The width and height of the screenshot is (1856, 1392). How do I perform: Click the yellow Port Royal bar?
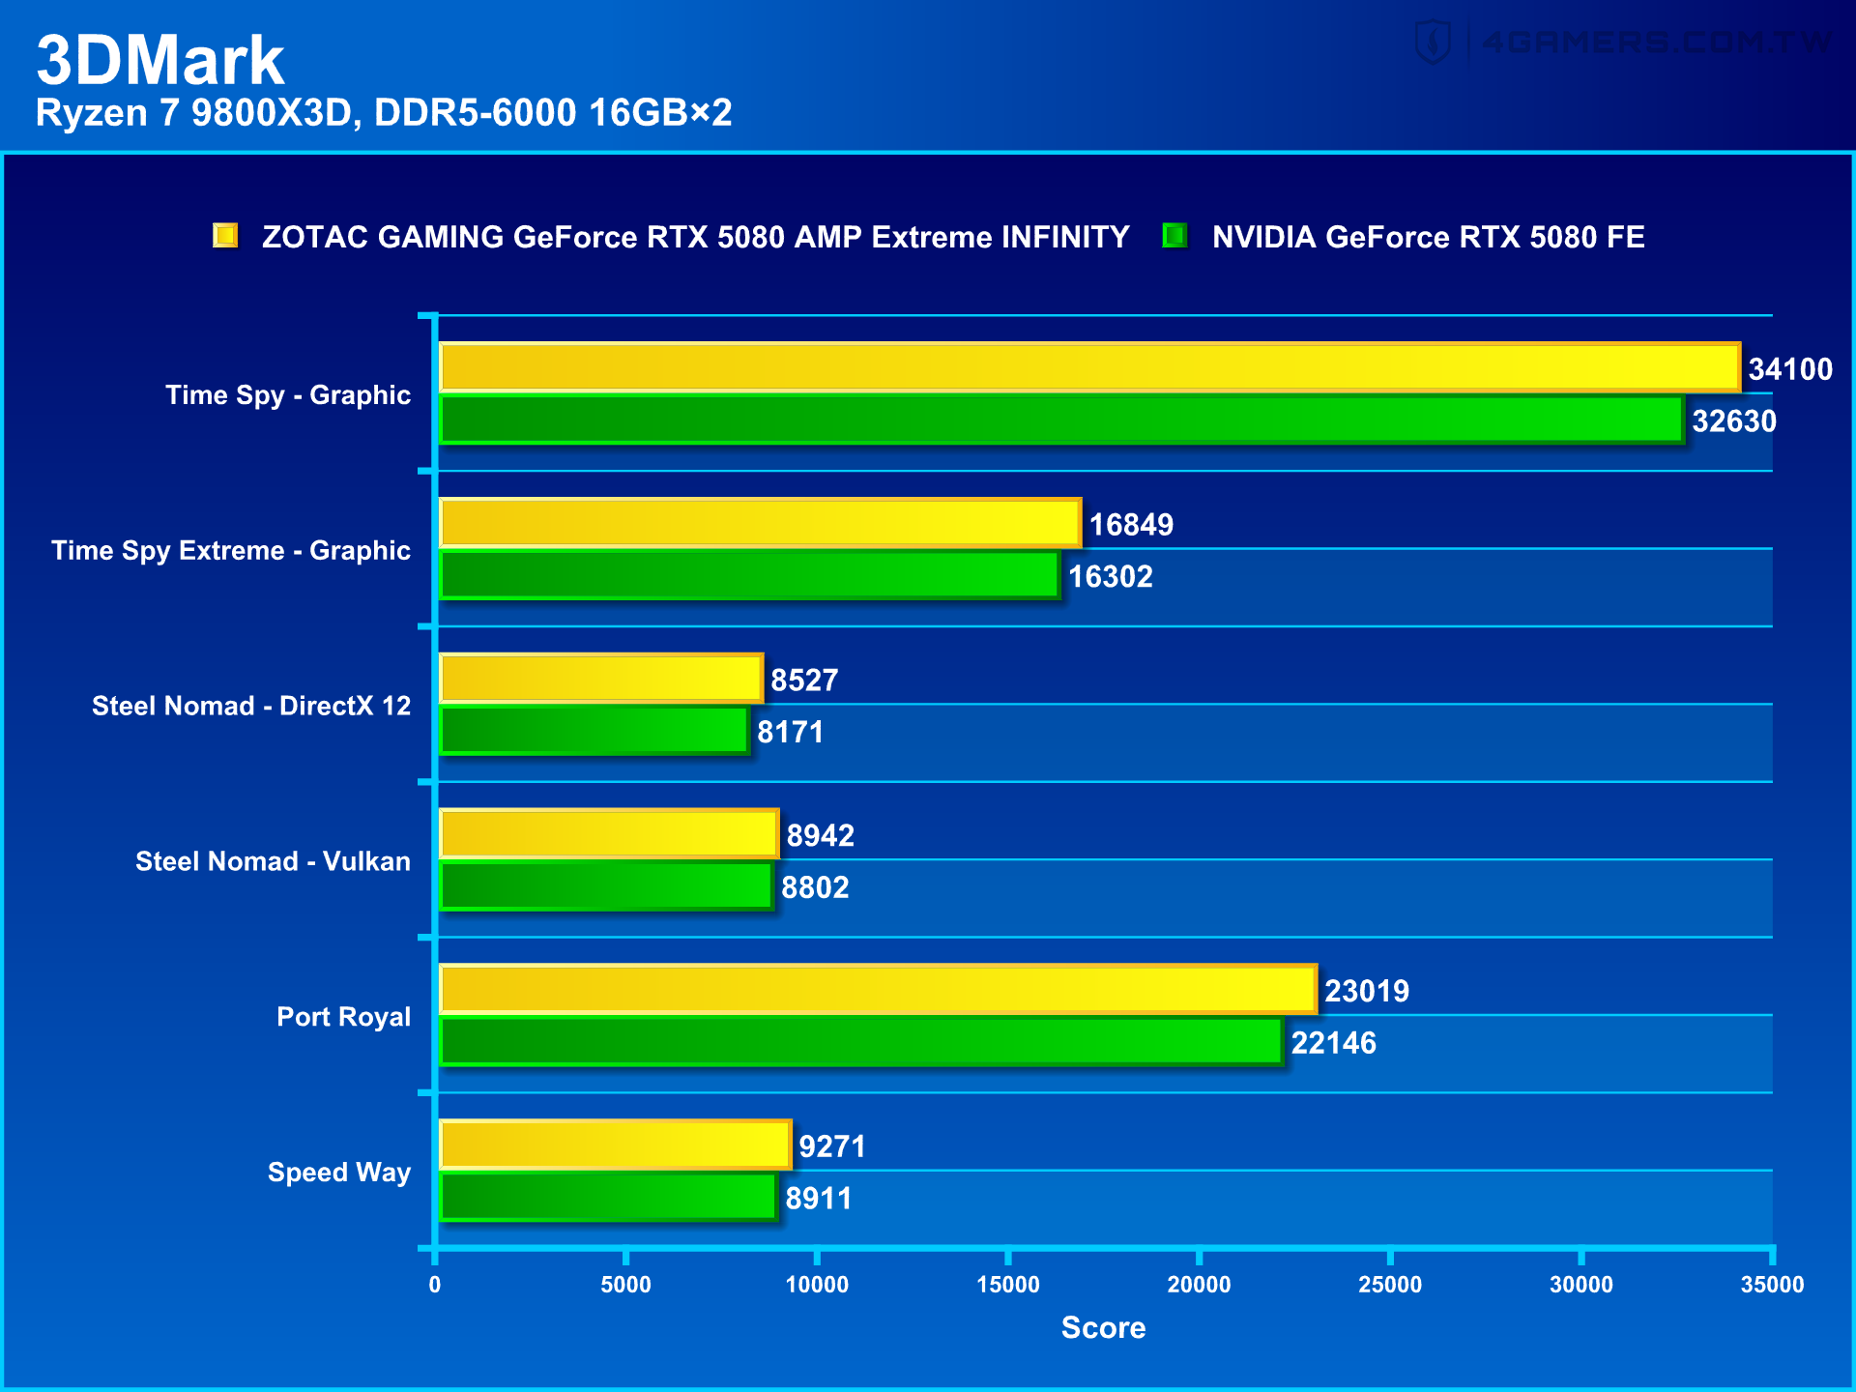[878, 990]
